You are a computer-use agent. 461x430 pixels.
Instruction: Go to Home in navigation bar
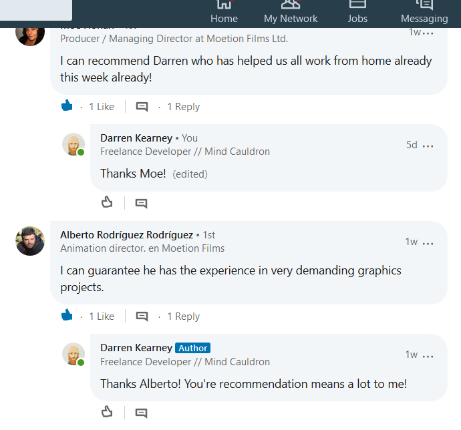pyautogui.click(x=224, y=13)
